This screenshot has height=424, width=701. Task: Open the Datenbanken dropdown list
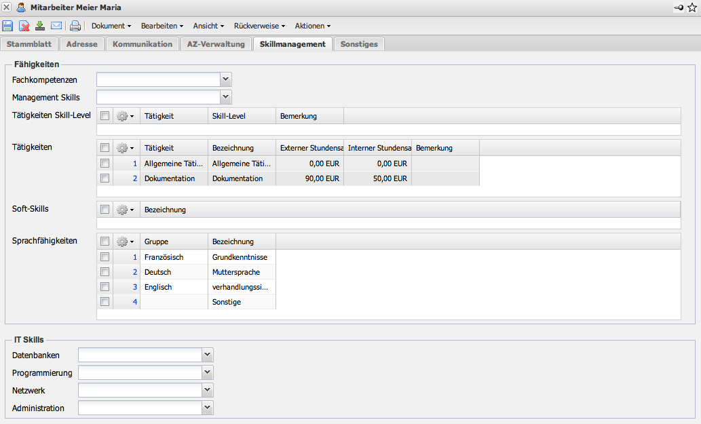(208, 355)
